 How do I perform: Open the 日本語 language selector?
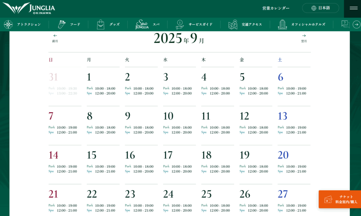tap(320, 8)
